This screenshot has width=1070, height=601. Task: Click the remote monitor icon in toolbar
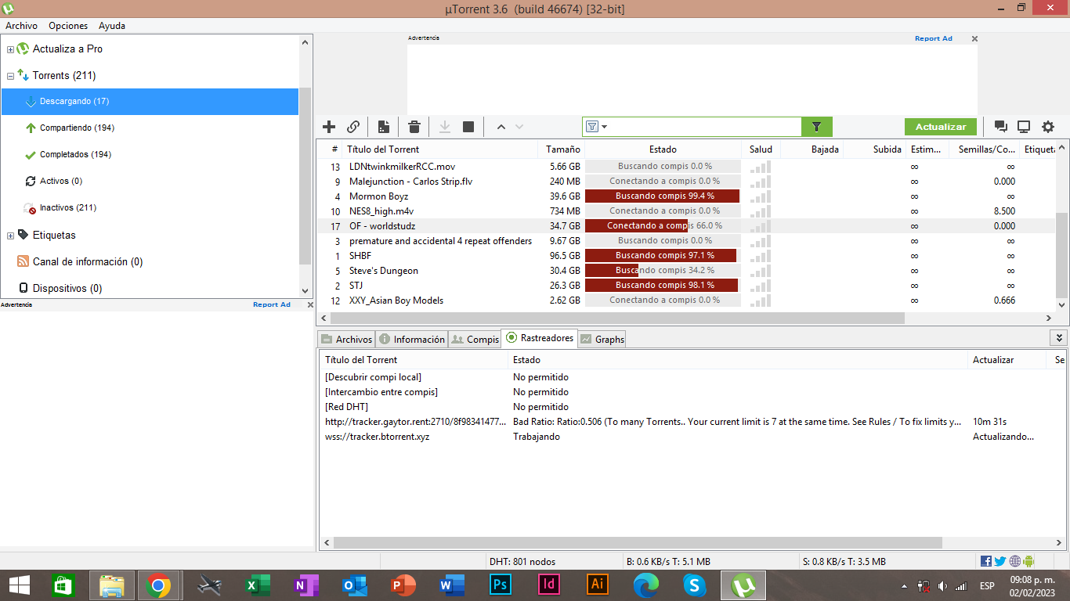(x=1024, y=127)
